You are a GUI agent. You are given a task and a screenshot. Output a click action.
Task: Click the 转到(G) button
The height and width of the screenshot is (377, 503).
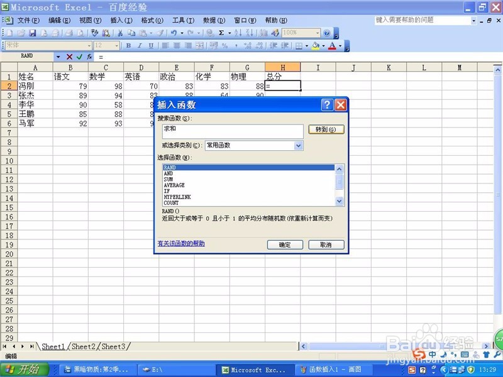click(326, 129)
